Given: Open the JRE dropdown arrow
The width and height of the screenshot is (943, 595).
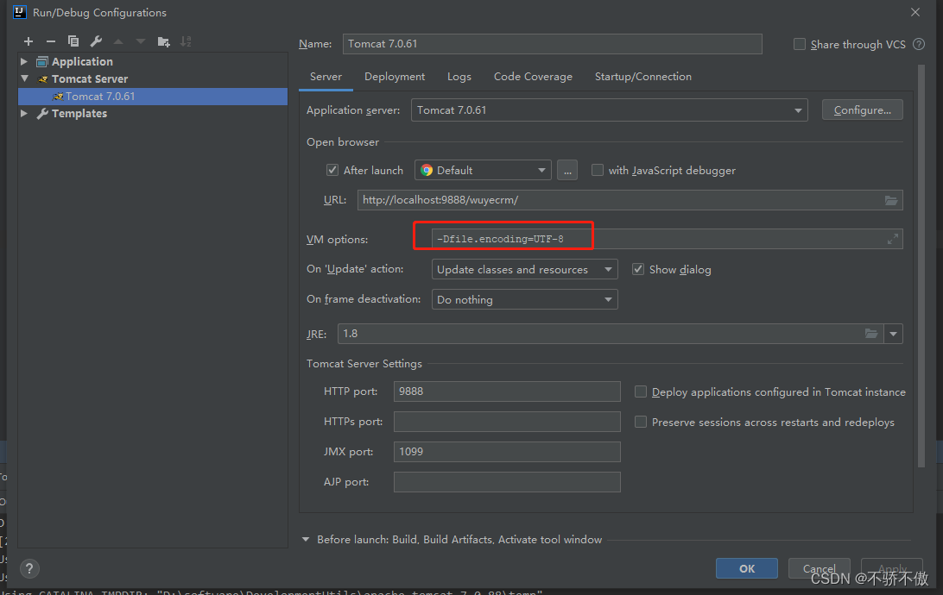Looking at the screenshot, I should [x=893, y=334].
